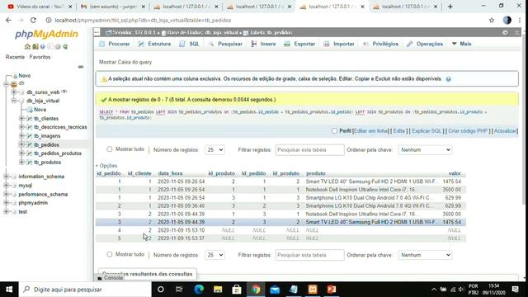Expand the mysql database node
Viewport: 528px width, 297px height.
(6, 185)
